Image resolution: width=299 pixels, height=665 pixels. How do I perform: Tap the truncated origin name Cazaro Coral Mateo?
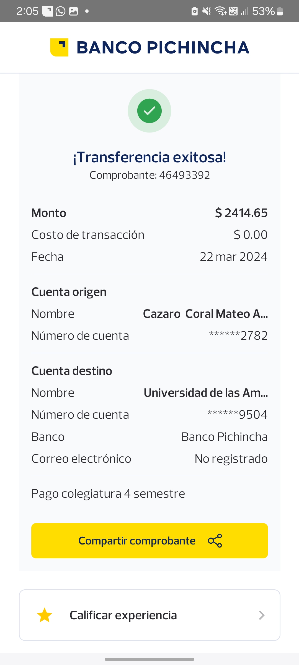tap(205, 314)
